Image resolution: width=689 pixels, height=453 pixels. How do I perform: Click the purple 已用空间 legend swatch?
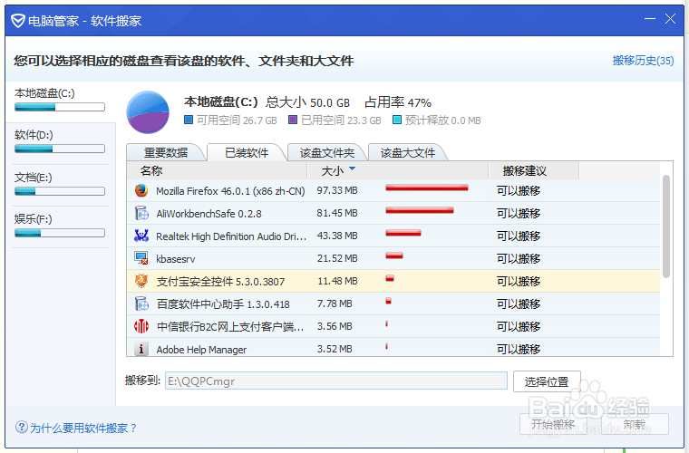pyautogui.click(x=293, y=120)
